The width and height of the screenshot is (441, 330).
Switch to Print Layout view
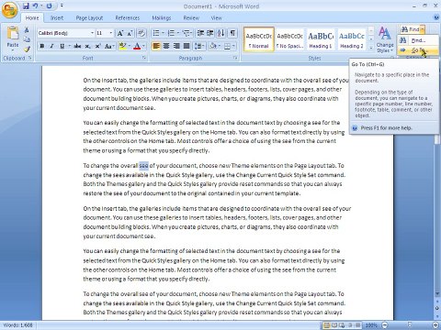coord(327,325)
